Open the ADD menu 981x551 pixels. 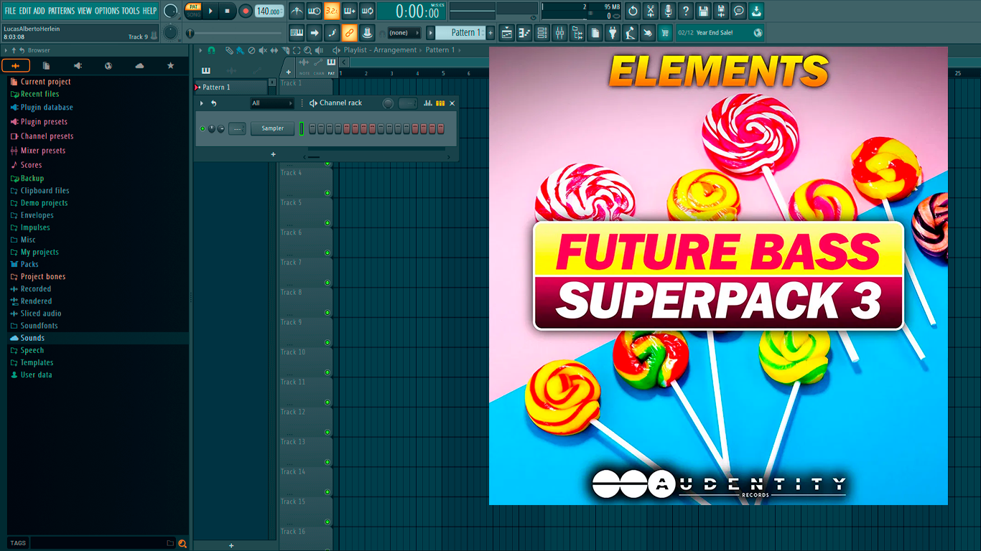click(39, 11)
